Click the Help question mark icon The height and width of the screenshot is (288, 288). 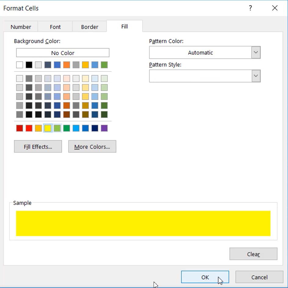pyautogui.click(x=250, y=8)
